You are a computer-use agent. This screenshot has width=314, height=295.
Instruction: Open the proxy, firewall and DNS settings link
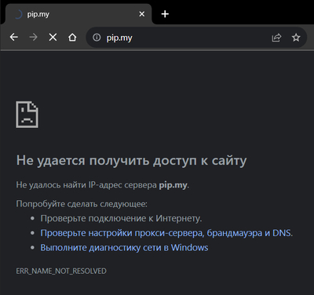166,233
